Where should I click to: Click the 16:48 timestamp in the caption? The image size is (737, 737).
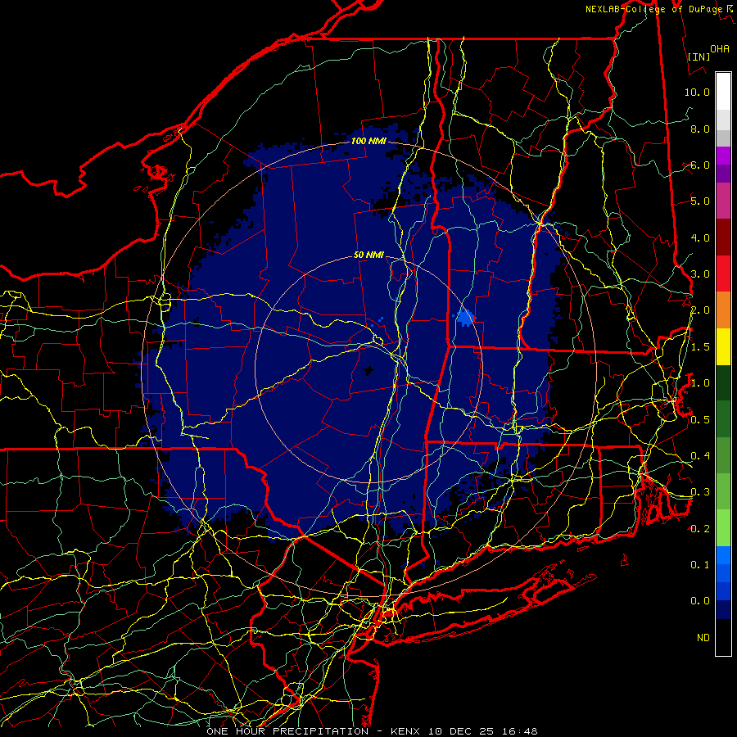point(520,731)
